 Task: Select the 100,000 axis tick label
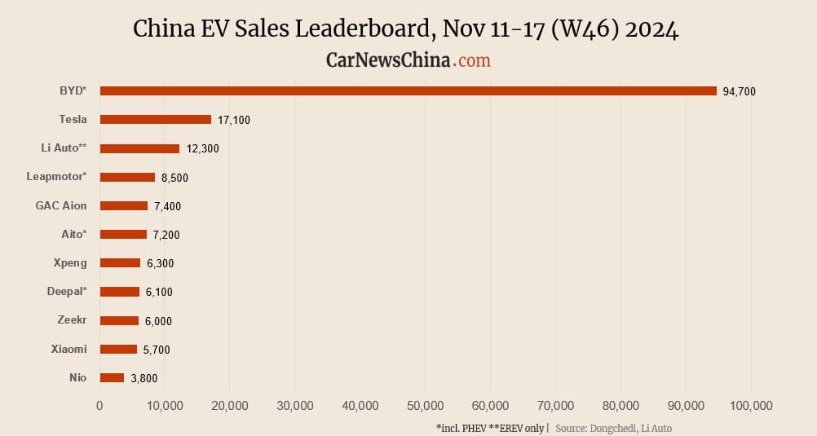point(750,406)
